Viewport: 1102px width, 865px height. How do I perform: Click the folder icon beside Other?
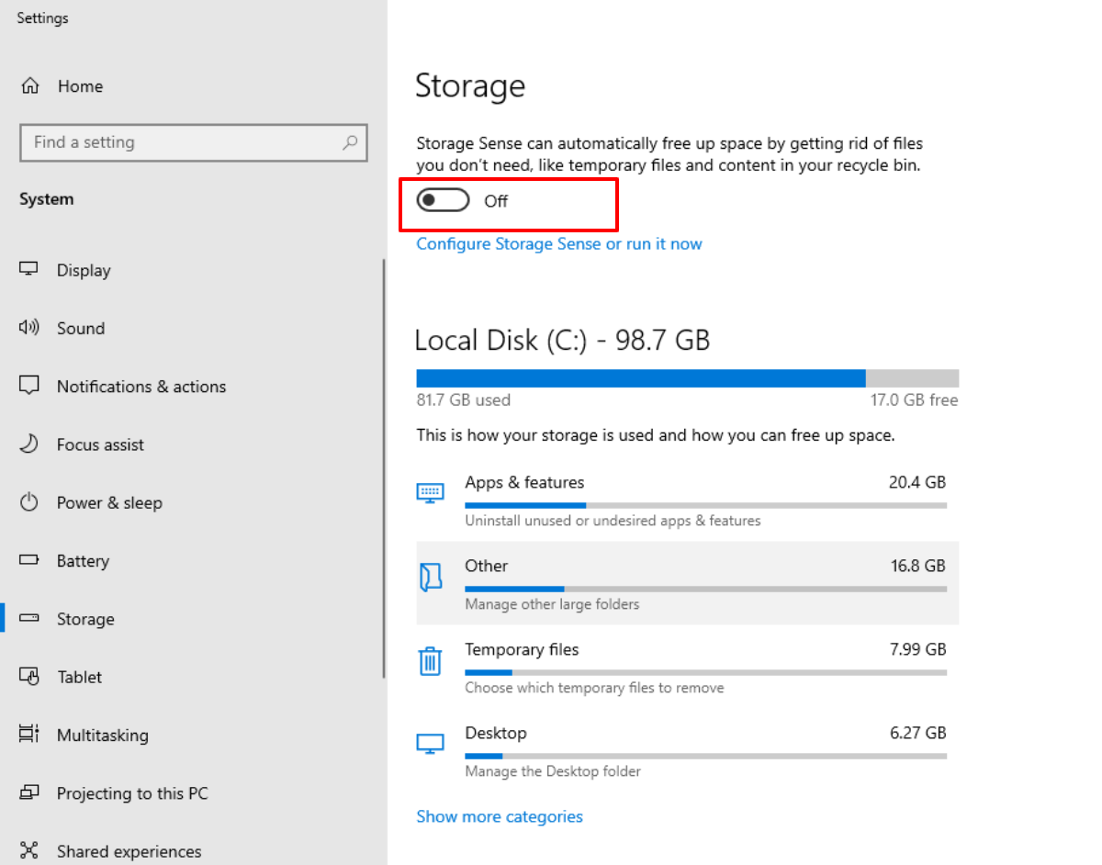(x=431, y=577)
